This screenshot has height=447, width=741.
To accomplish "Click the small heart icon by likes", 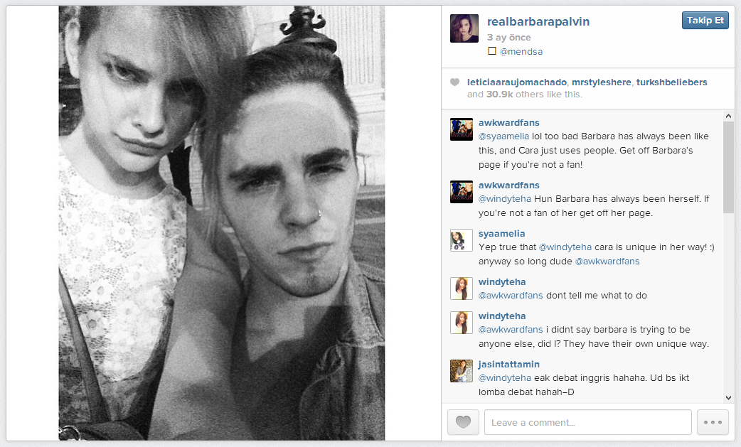I will (454, 82).
